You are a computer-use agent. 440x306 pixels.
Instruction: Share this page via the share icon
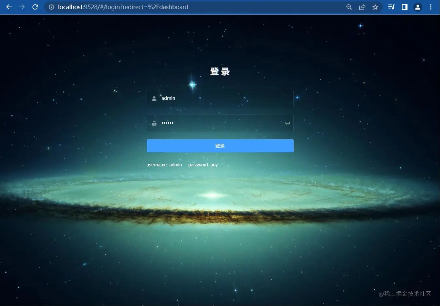click(x=362, y=7)
